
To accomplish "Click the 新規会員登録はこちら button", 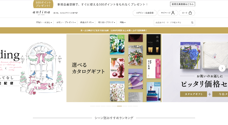I will click(183, 4).
